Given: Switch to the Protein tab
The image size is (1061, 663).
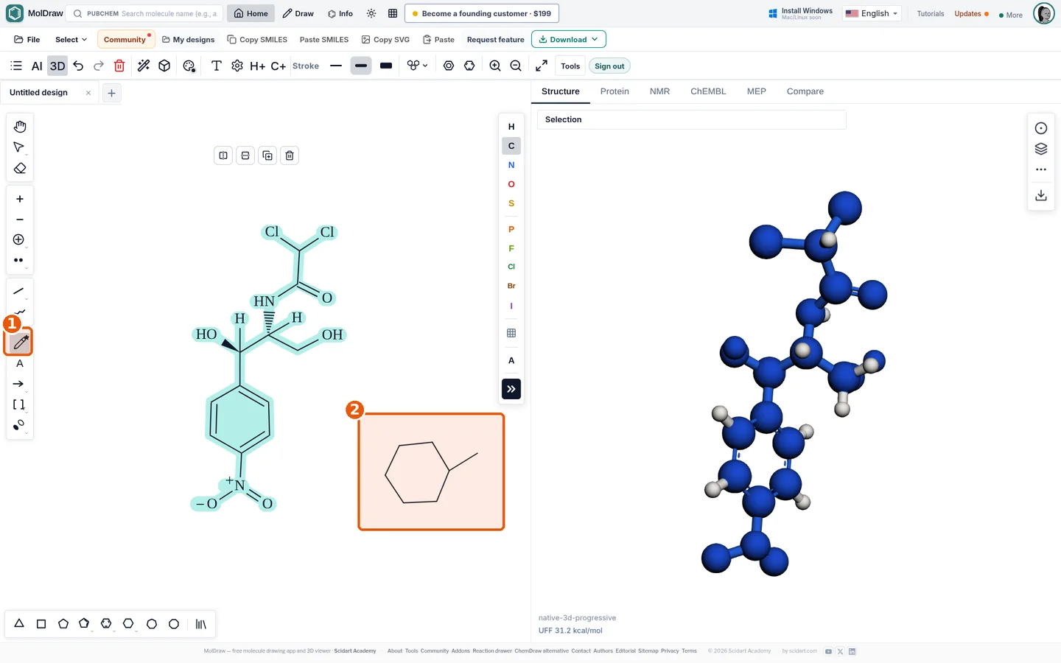Looking at the screenshot, I should pyautogui.click(x=614, y=91).
